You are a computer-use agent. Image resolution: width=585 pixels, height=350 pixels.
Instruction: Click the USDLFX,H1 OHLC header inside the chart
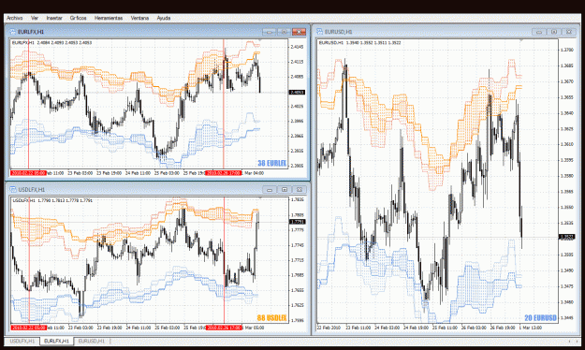[x=52, y=201]
